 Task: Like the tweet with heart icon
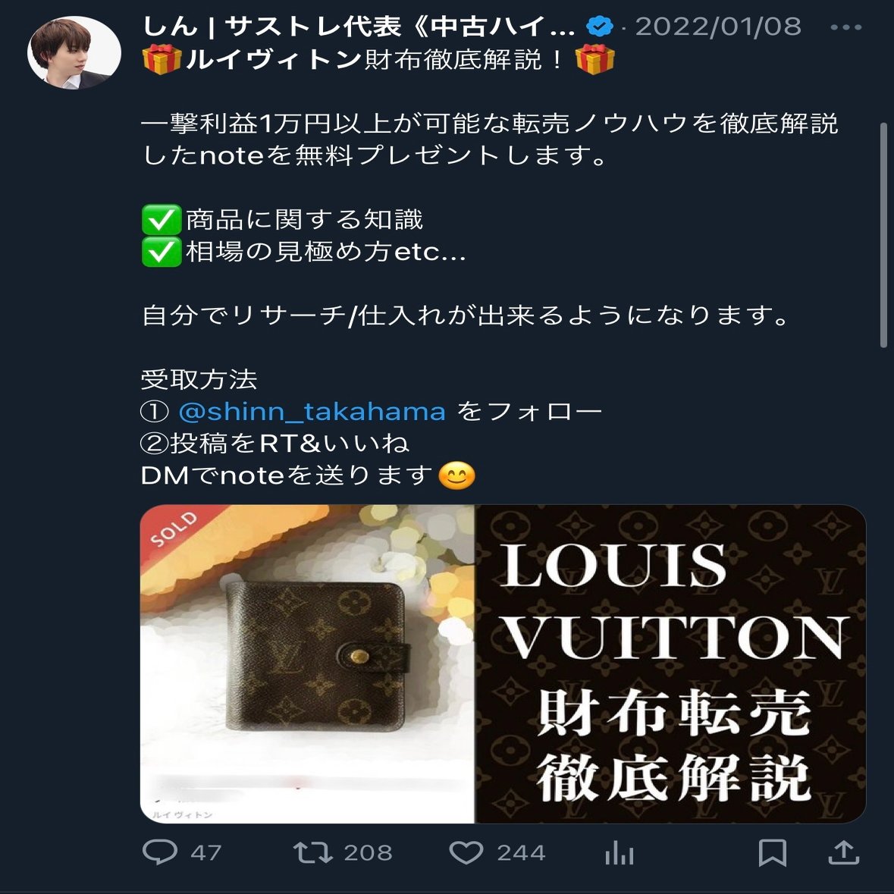466,852
